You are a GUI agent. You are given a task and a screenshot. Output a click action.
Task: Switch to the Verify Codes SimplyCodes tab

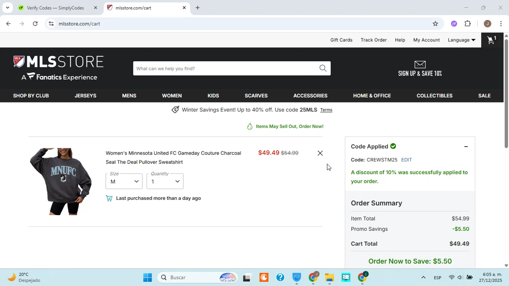click(55, 8)
